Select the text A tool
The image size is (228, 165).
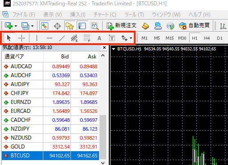point(99,38)
